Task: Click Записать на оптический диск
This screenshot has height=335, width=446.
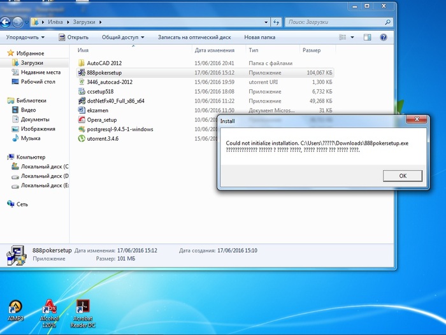Action: [x=194, y=37]
